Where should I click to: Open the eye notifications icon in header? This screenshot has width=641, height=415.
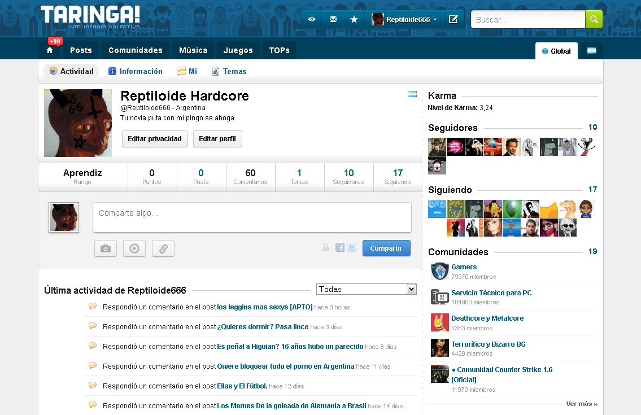point(312,19)
